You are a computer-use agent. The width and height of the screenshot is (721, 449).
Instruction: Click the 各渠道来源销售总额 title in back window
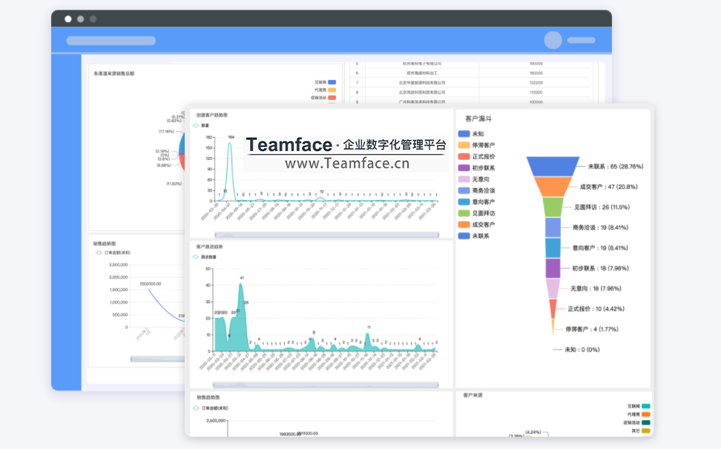114,73
